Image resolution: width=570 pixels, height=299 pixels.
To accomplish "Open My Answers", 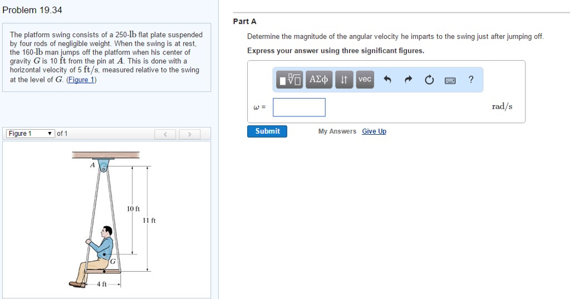I will click(337, 131).
